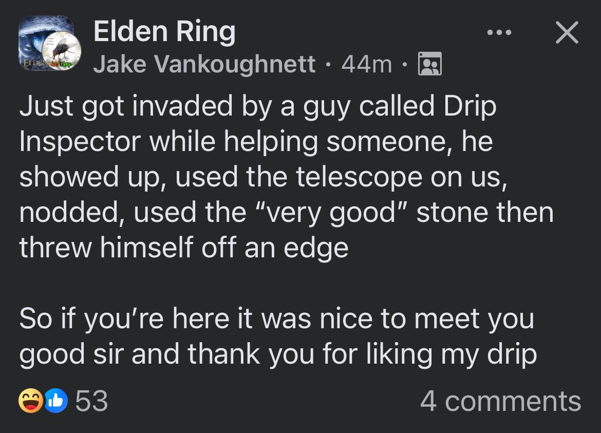The image size is (601, 433).
Task: View the 53 reactions count
Action: (x=91, y=401)
